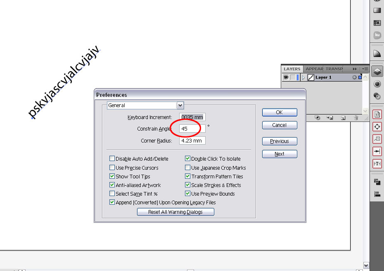The height and width of the screenshot is (271, 384).
Task: Open the General preferences category dropdown
Action: (x=180, y=105)
